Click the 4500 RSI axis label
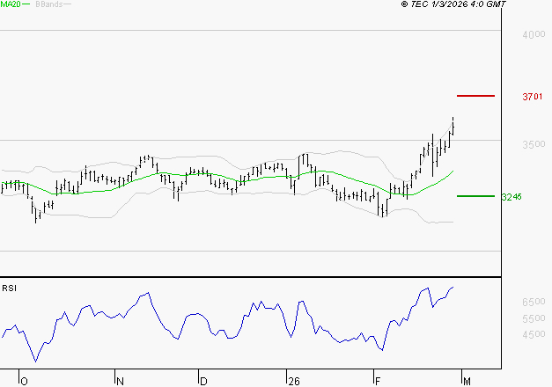 (x=534, y=335)
